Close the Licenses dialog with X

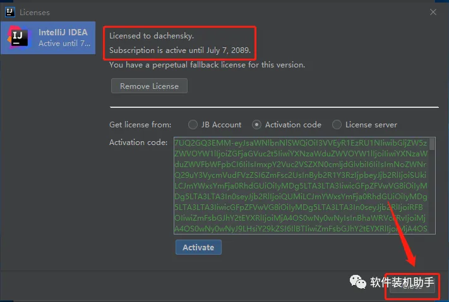point(433,12)
